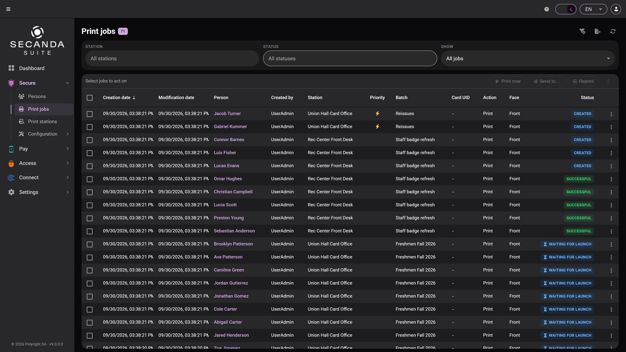Open row menu for Lucia Scott
Image resolution: width=626 pixels, height=352 pixels.
611,205
